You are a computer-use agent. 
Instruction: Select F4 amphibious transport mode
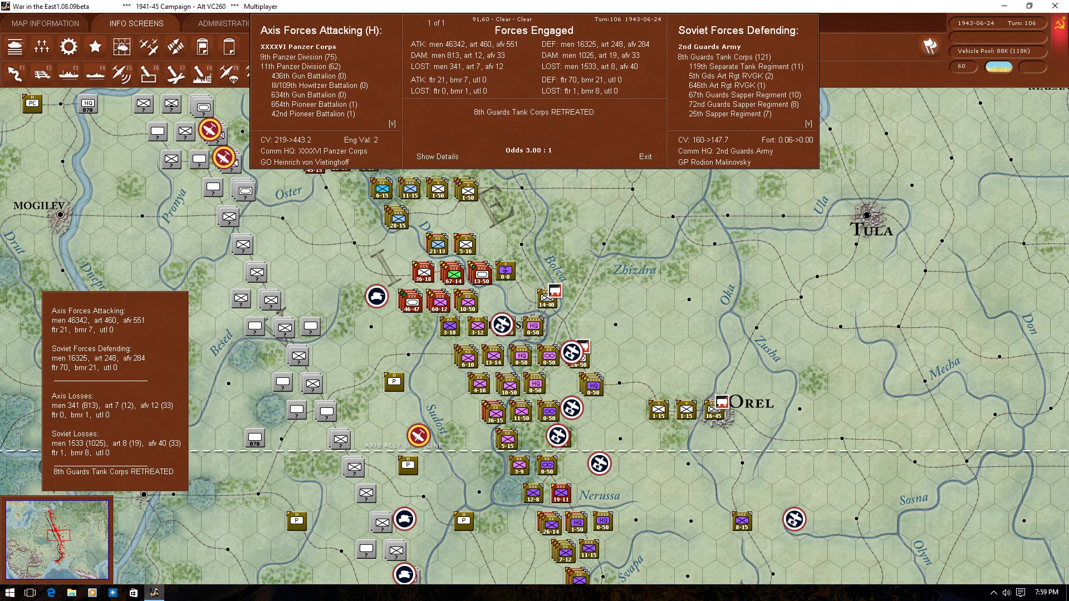coord(95,73)
